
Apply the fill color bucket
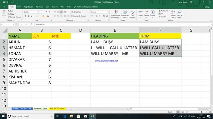coord(43,16)
